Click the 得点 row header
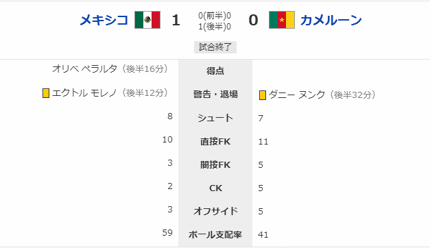The width and height of the screenshot is (430, 248). (x=215, y=71)
